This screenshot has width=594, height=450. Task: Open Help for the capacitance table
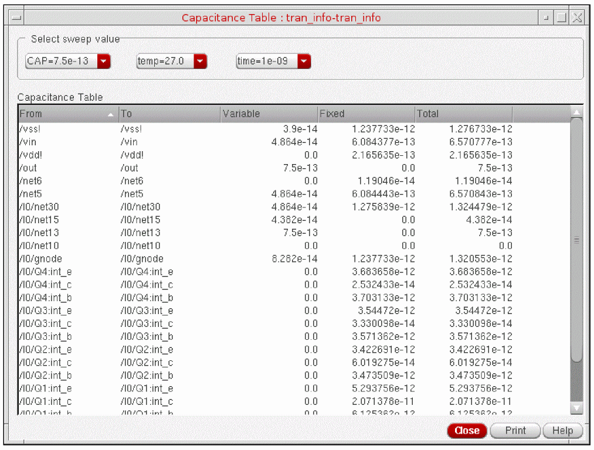click(x=562, y=431)
